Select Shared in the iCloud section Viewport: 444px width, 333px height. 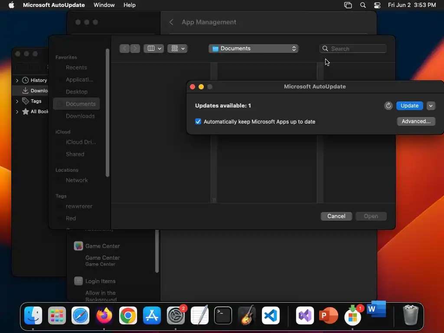click(x=76, y=154)
